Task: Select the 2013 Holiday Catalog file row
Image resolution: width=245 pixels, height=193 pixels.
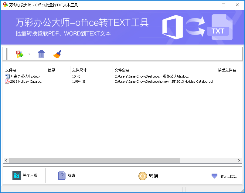Action: tap(123, 82)
